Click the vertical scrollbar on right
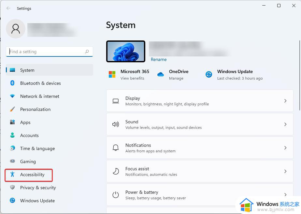Screen dimensions: 301x214 click(299, 75)
